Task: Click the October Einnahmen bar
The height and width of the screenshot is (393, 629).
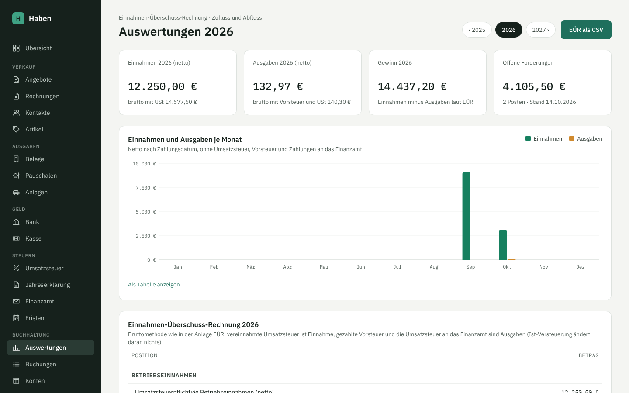Action: coord(503,245)
